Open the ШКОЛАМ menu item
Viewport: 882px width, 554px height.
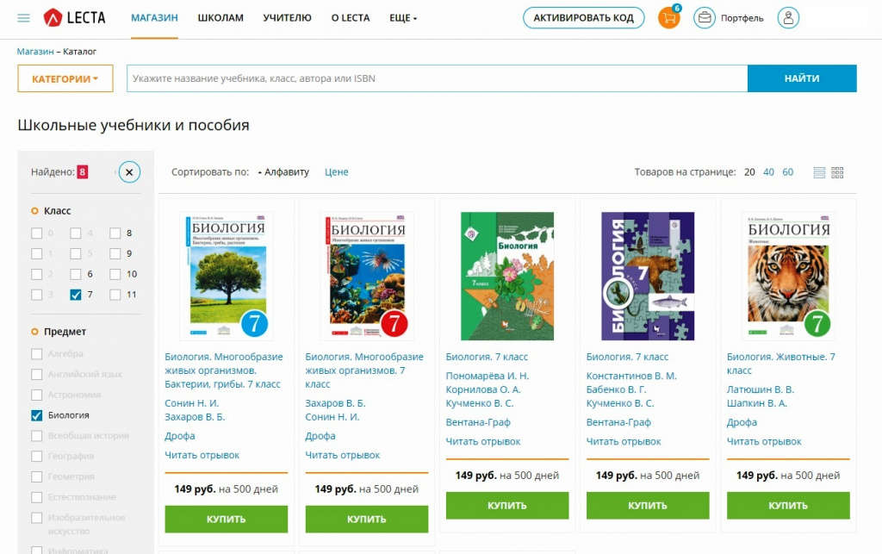click(220, 18)
